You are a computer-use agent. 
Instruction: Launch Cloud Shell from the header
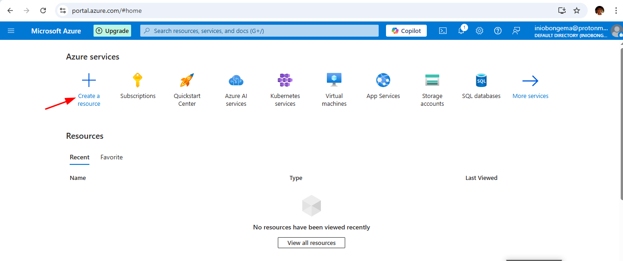(443, 31)
